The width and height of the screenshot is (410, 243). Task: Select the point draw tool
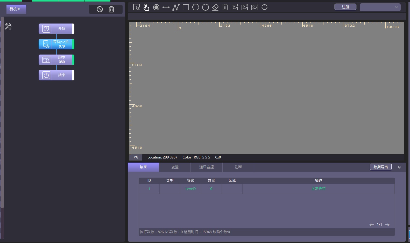156,7
